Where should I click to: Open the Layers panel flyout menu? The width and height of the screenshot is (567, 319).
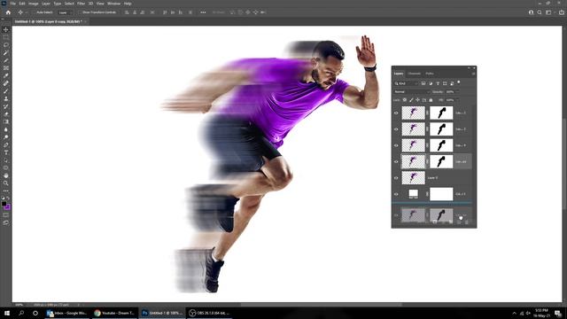click(473, 74)
